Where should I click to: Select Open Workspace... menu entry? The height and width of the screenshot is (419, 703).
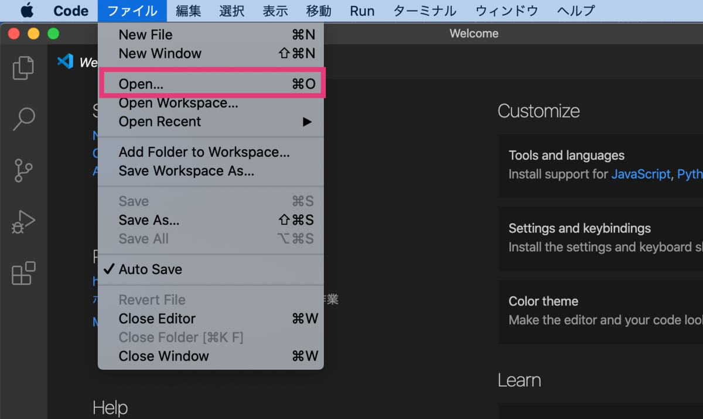[211, 103]
